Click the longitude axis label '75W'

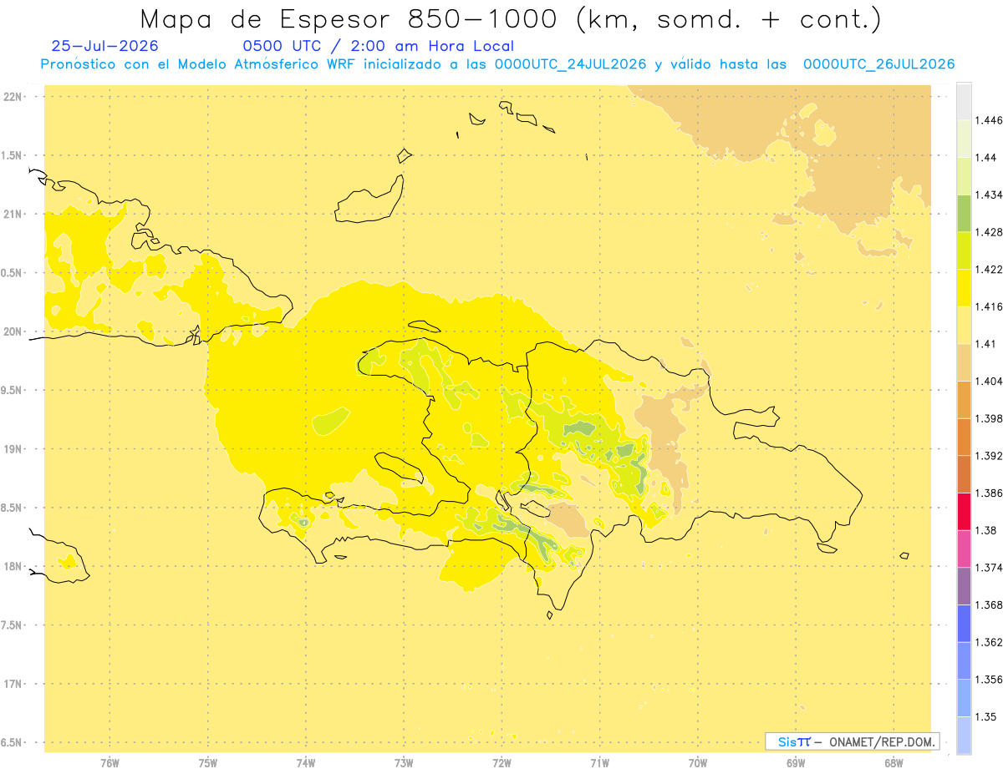(x=207, y=764)
